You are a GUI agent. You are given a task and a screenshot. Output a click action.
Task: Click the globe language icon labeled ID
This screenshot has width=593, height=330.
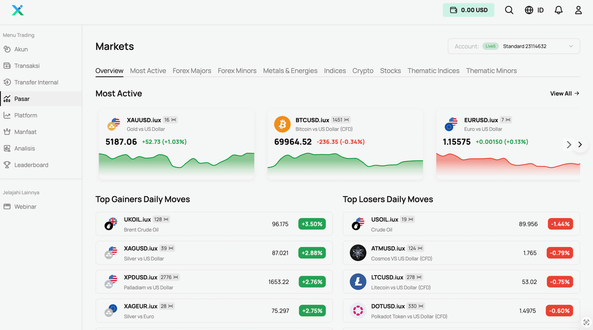coord(534,10)
